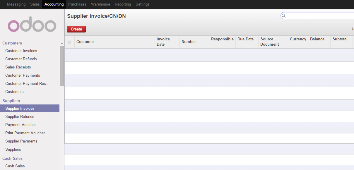The width and height of the screenshot is (354, 170).
Task: Open Customer Refunds
Action: point(21,59)
